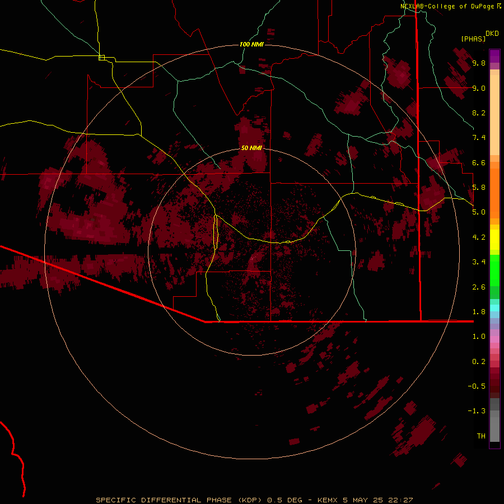The height and width of the screenshot is (504, 504).
Task: Pick the cyan segment of the color bar
Action: [x=494, y=308]
